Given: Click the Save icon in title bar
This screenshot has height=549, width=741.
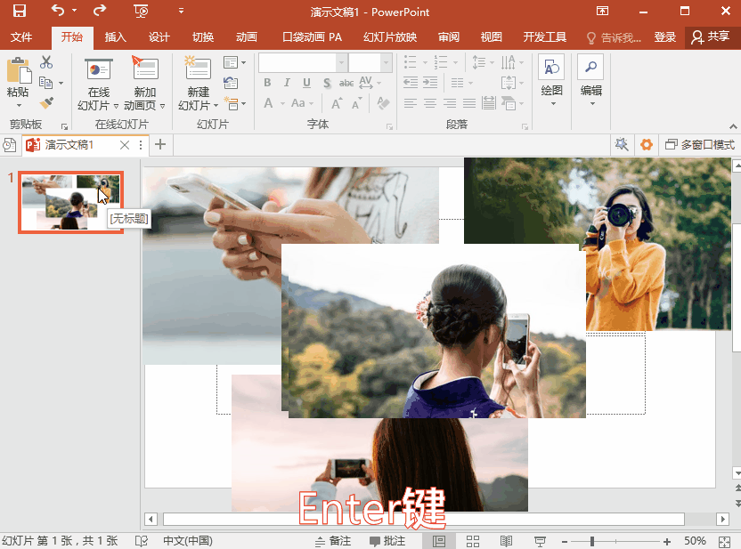Looking at the screenshot, I should coord(19,12).
